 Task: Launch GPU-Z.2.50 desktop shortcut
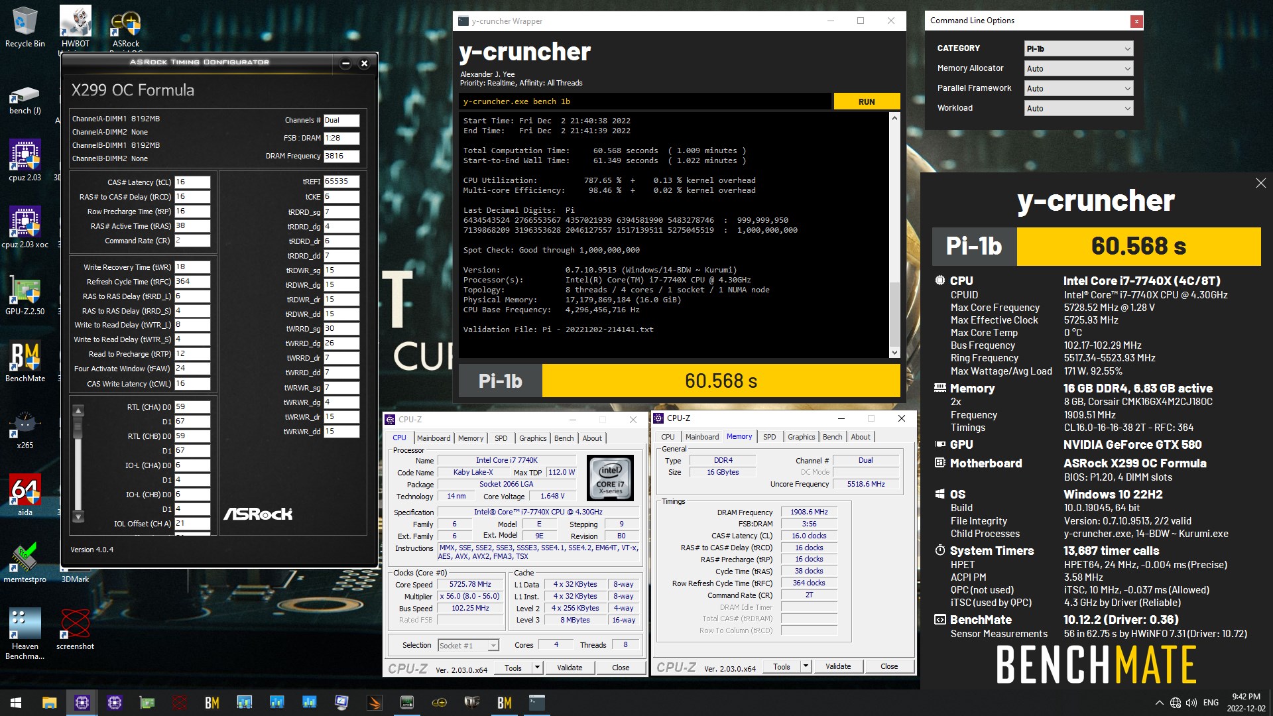pos(25,294)
